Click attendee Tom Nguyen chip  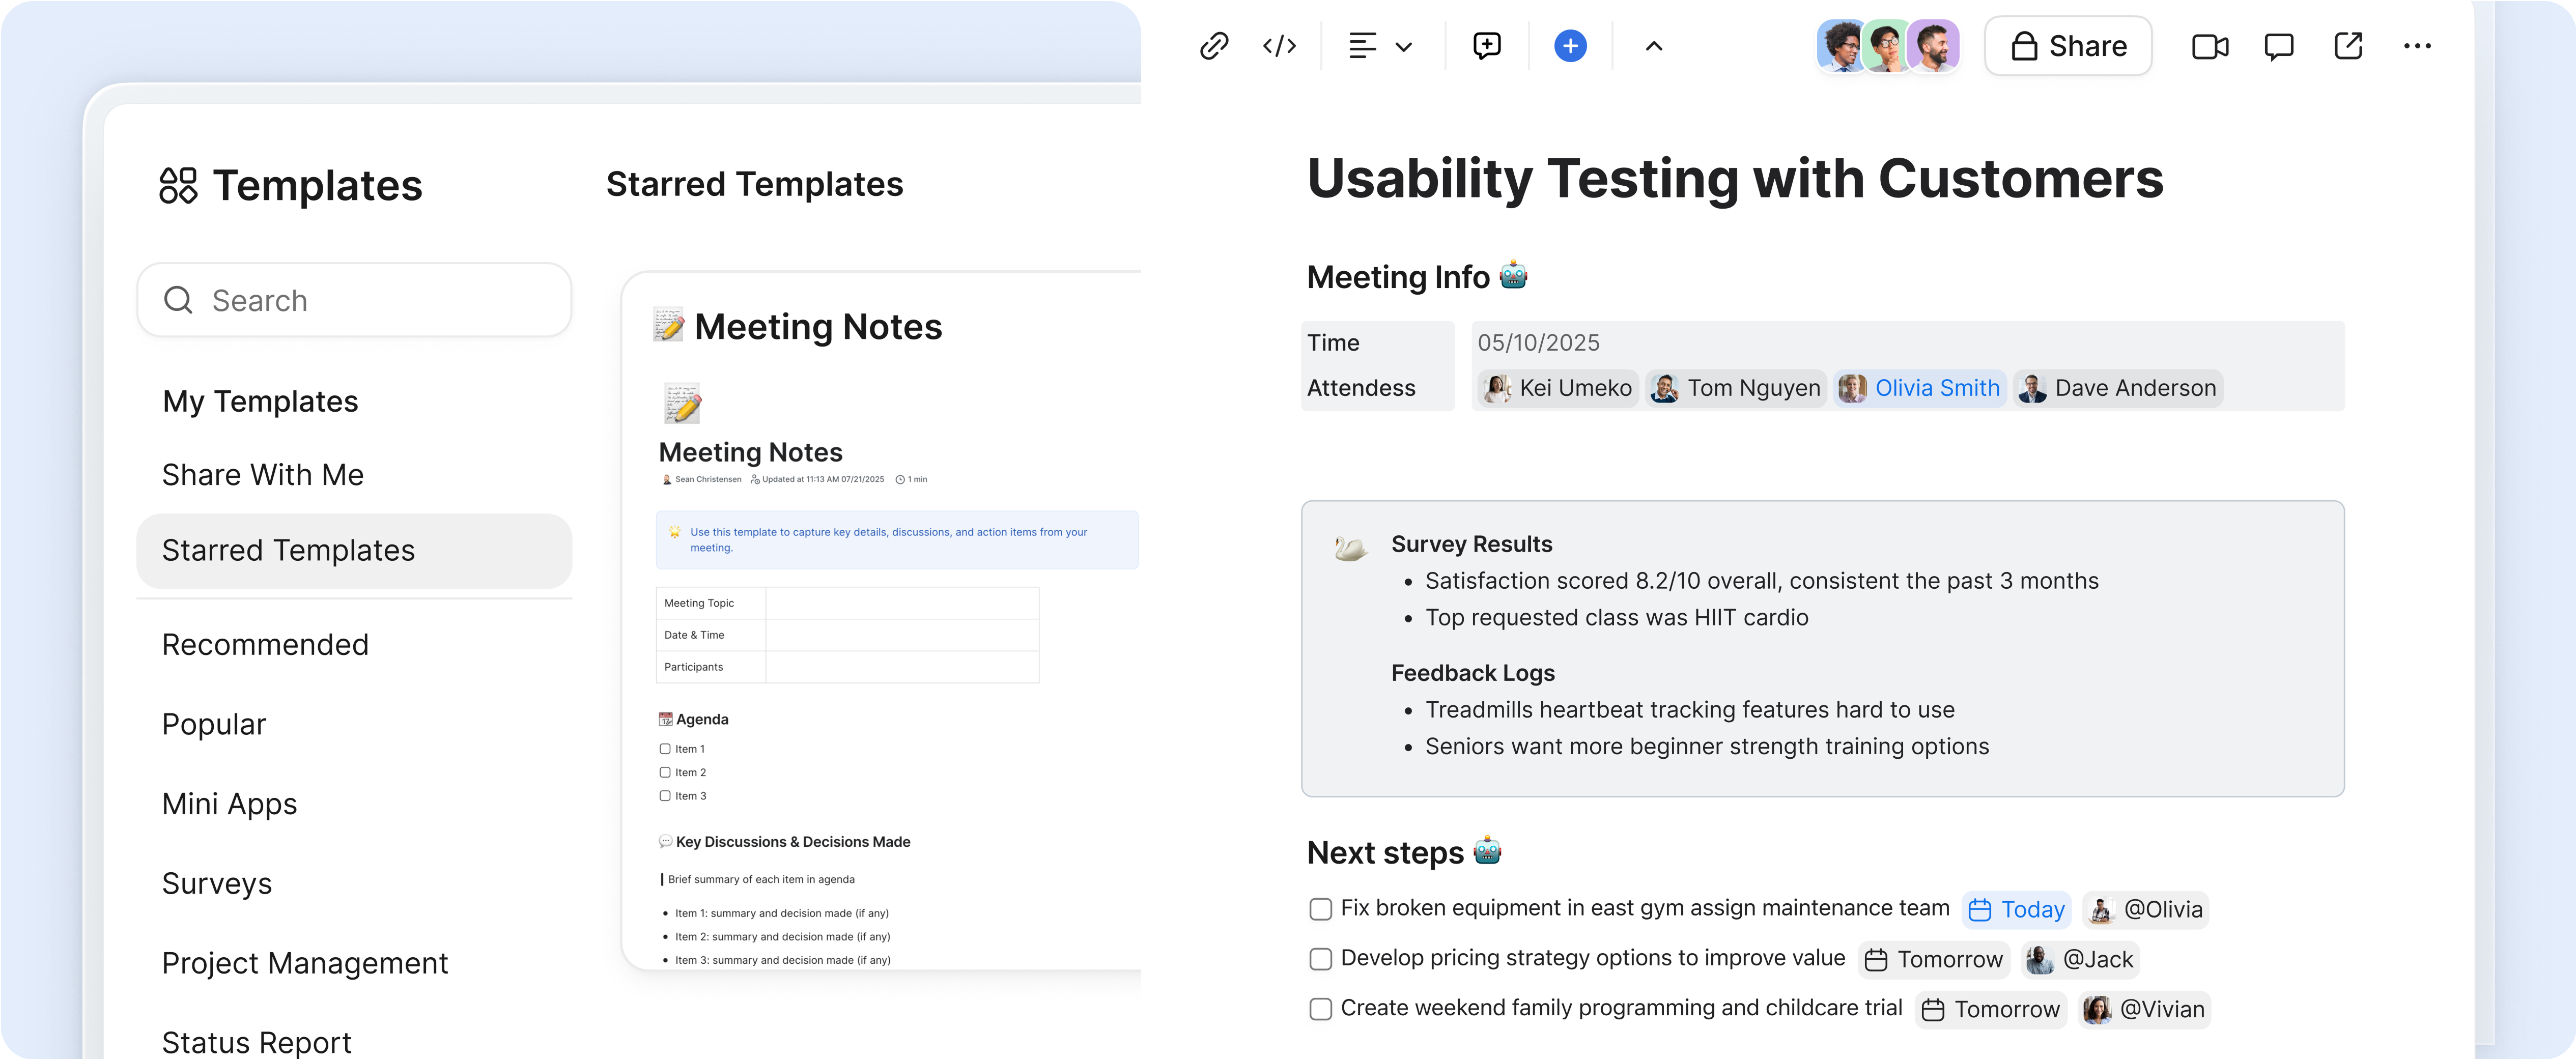point(1736,388)
